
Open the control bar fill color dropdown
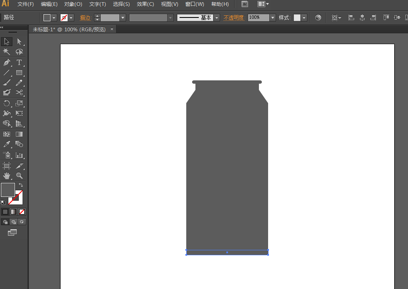click(x=54, y=17)
